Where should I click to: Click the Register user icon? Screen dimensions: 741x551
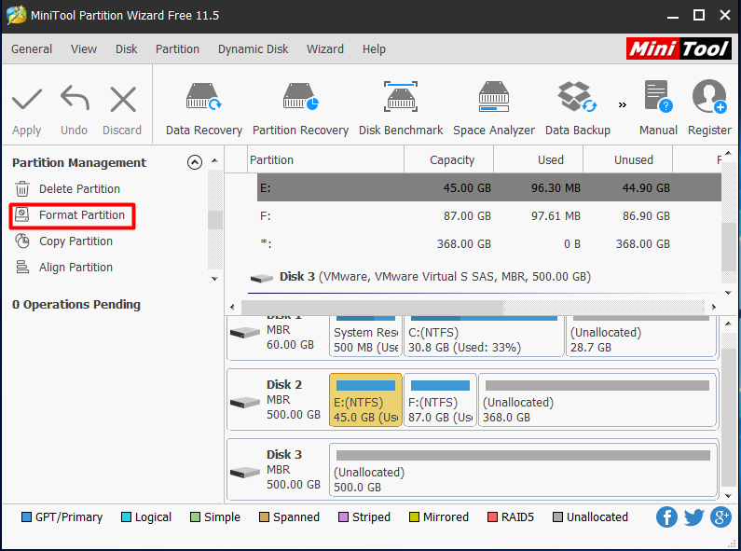click(709, 97)
